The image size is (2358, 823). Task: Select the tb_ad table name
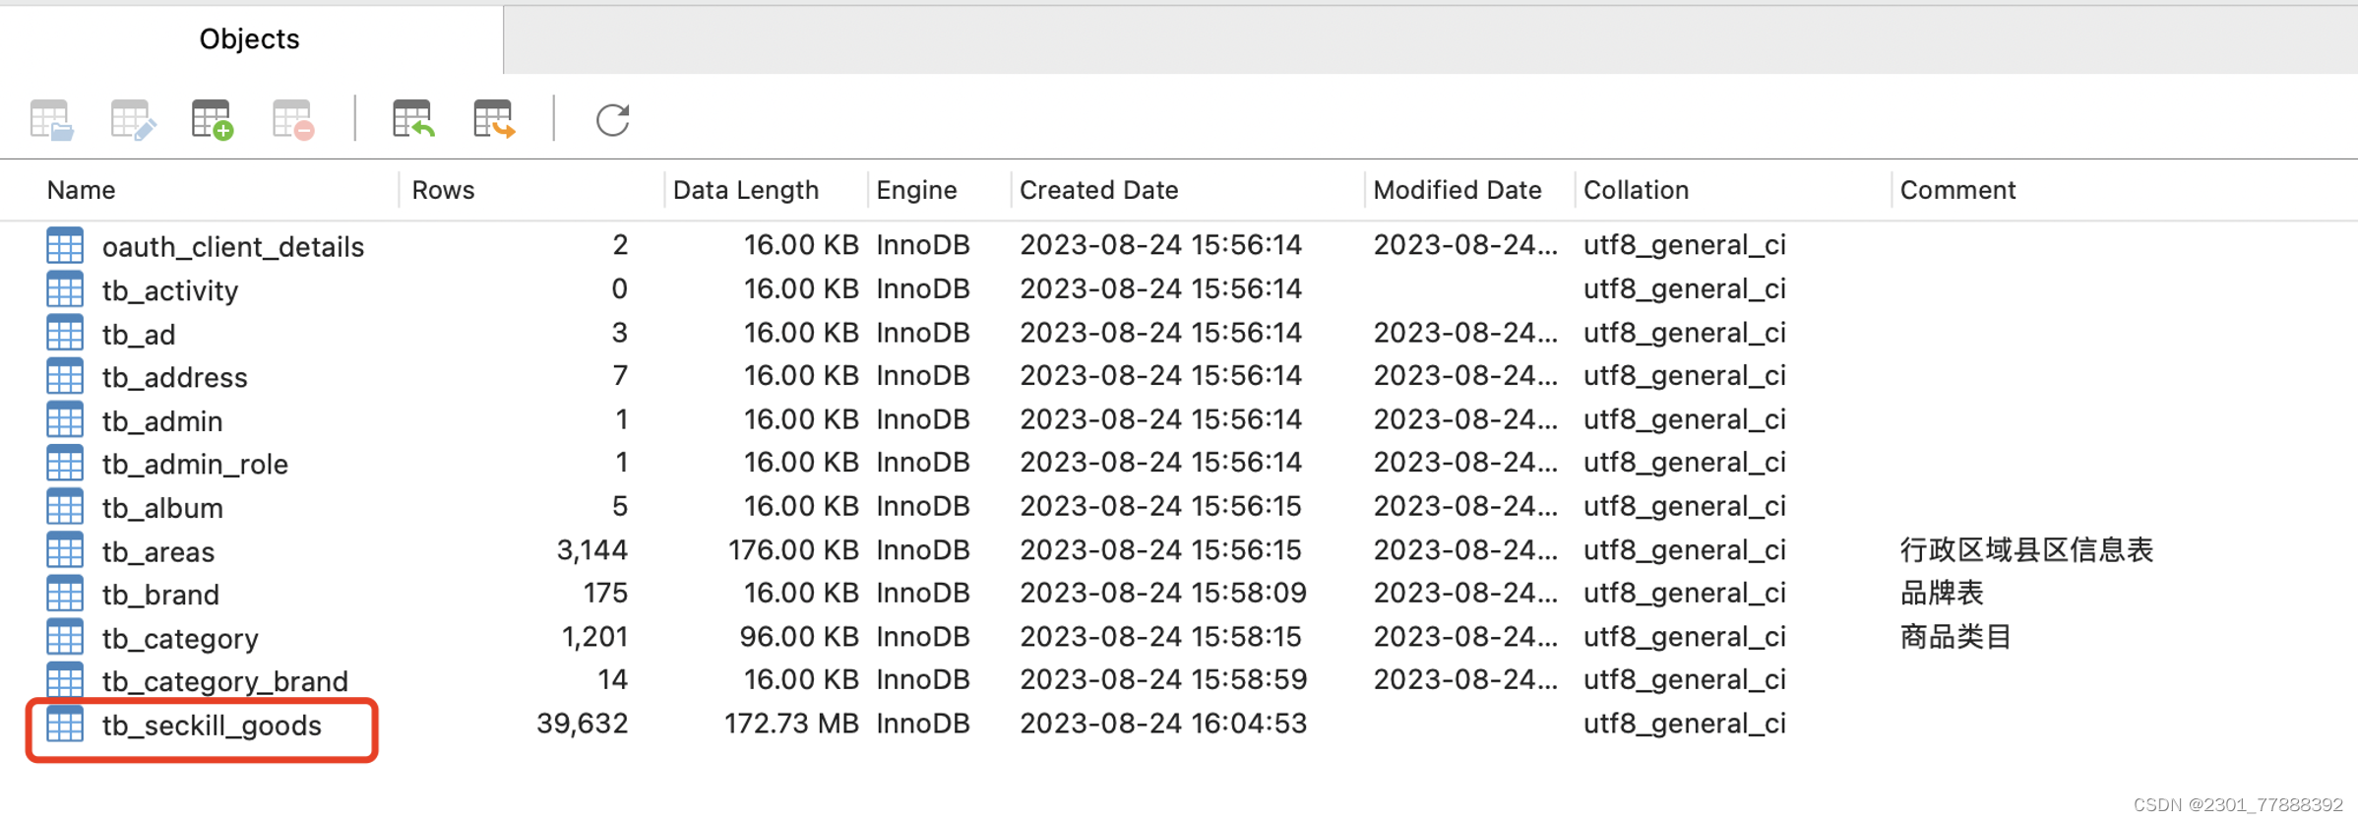139,334
